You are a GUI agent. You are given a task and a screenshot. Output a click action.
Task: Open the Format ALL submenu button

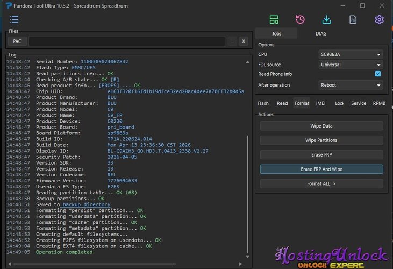(x=321, y=183)
